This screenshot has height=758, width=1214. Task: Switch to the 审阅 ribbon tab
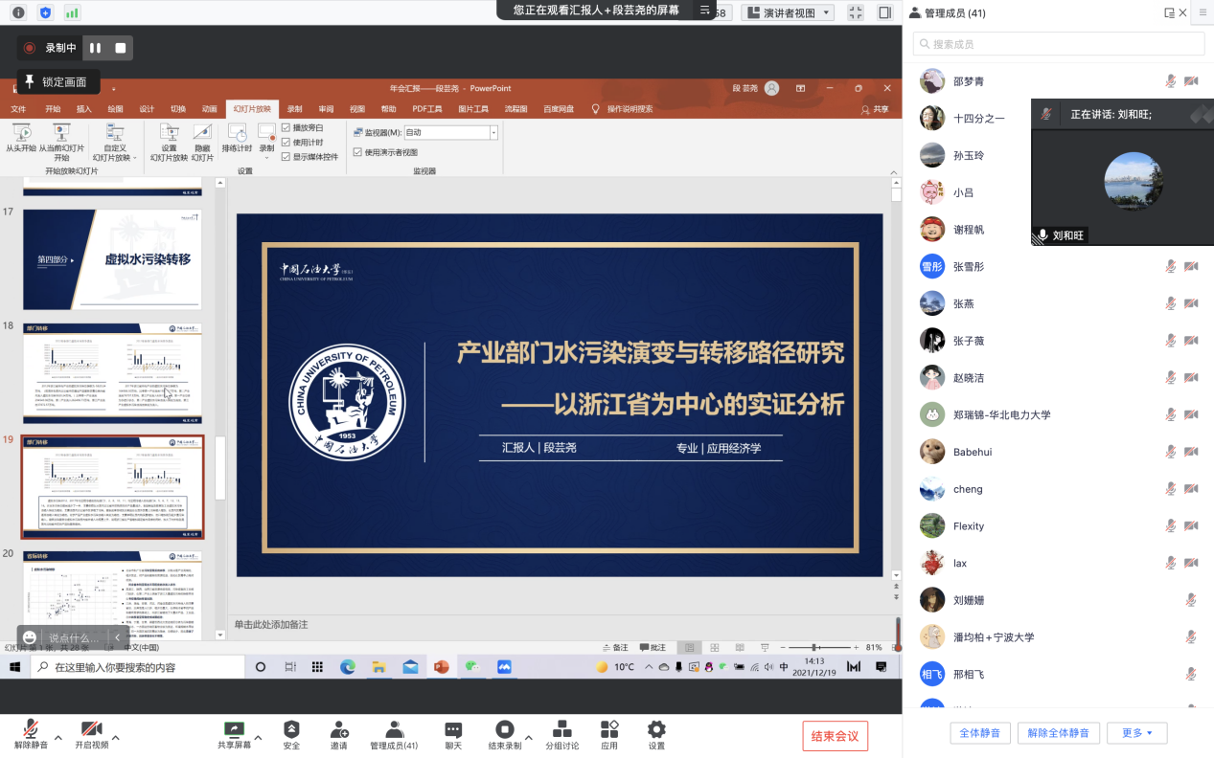click(x=326, y=109)
